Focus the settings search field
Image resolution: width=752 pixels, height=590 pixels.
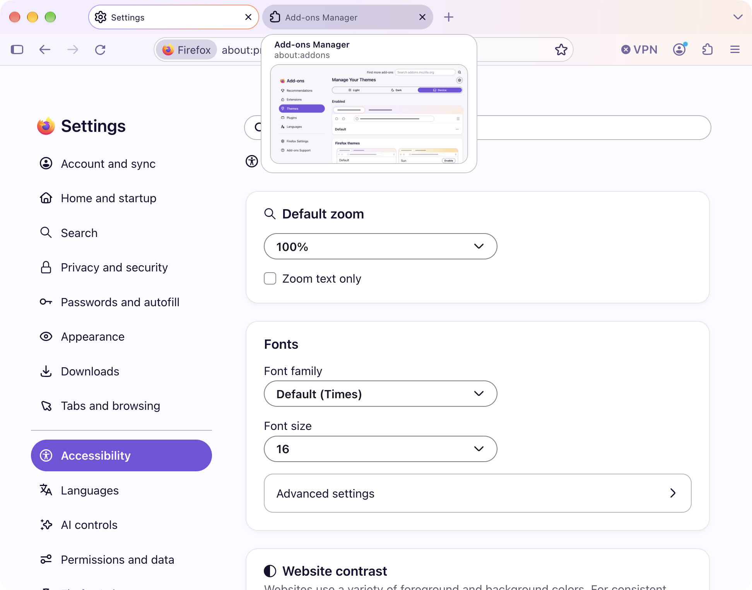click(478, 128)
